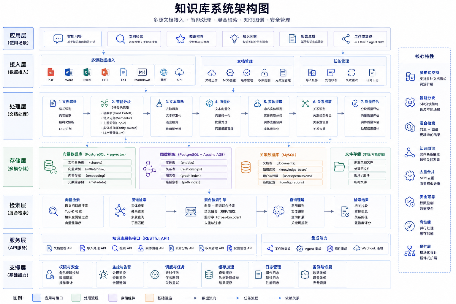The width and height of the screenshot is (456, 304).
Task: Select the 图数据库 graph icon
Action: (x=149, y=169)
